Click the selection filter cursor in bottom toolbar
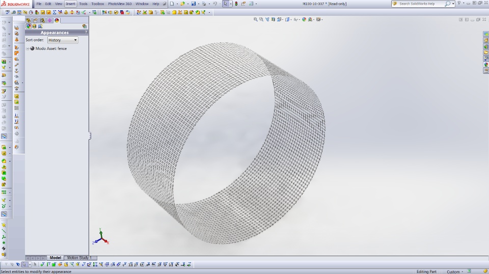 click(x=24, y=265)
